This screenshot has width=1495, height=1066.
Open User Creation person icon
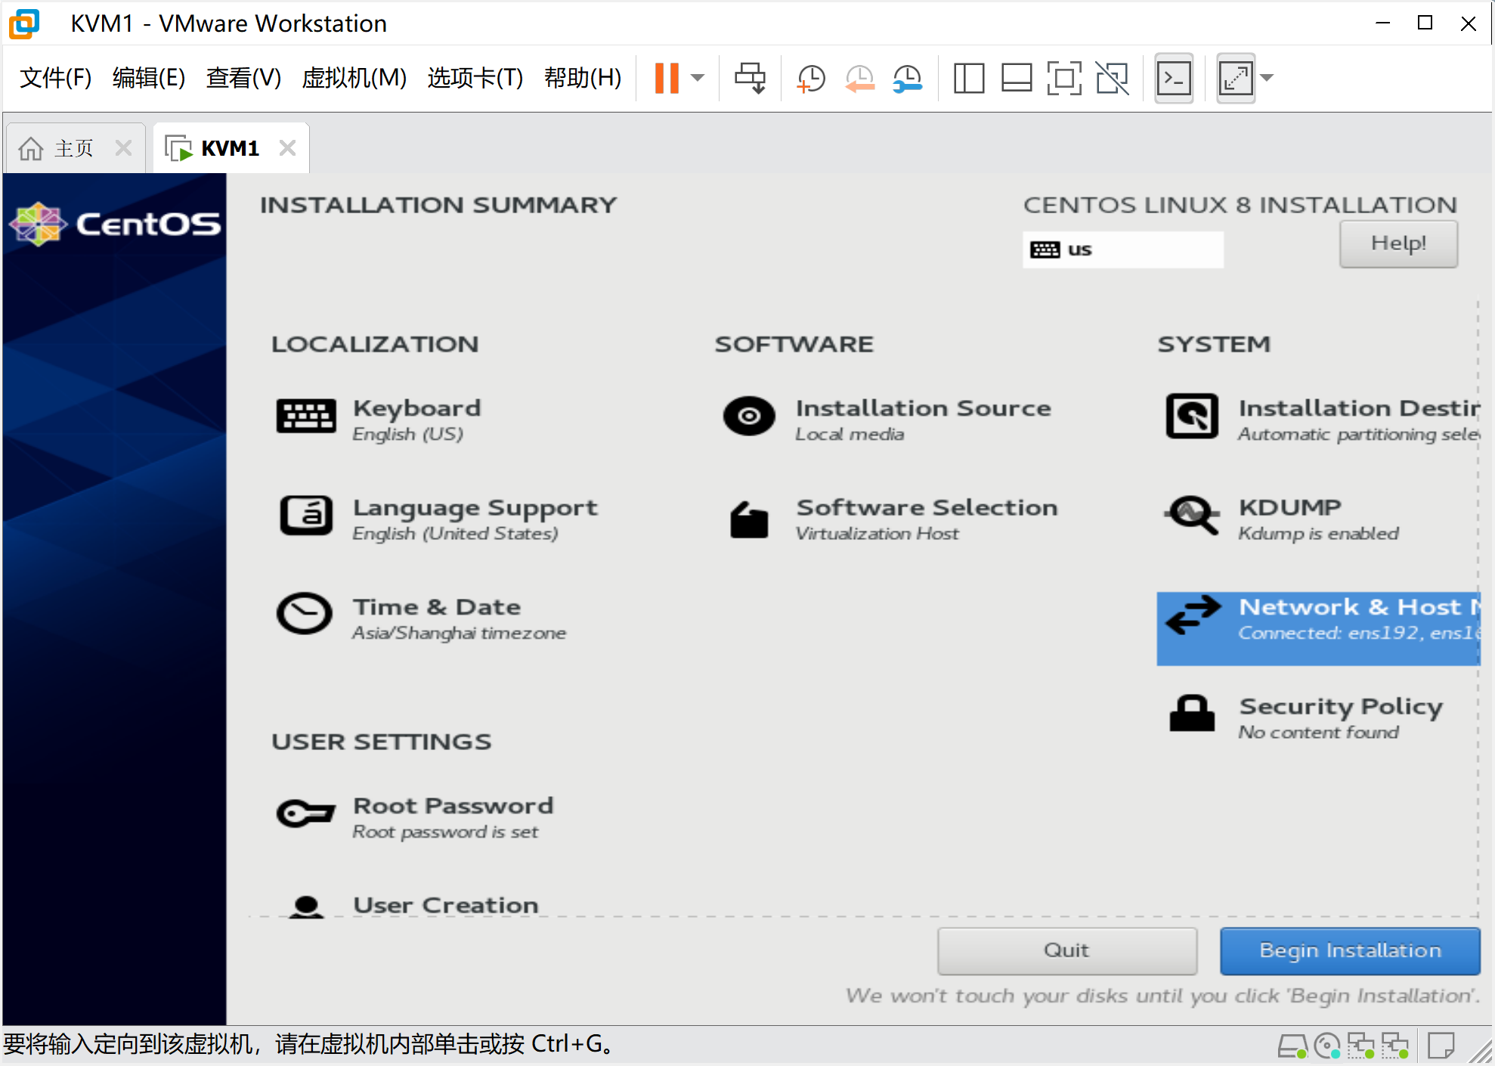[x=306, y=906]
